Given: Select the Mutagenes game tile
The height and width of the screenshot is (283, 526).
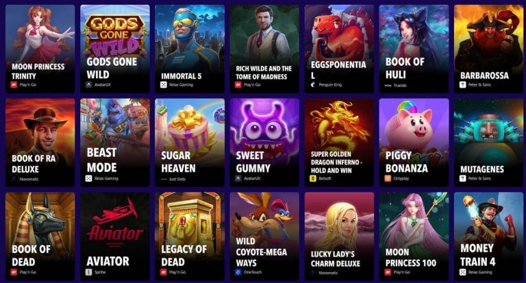Looking at the screenshot, I should point(489,143).
